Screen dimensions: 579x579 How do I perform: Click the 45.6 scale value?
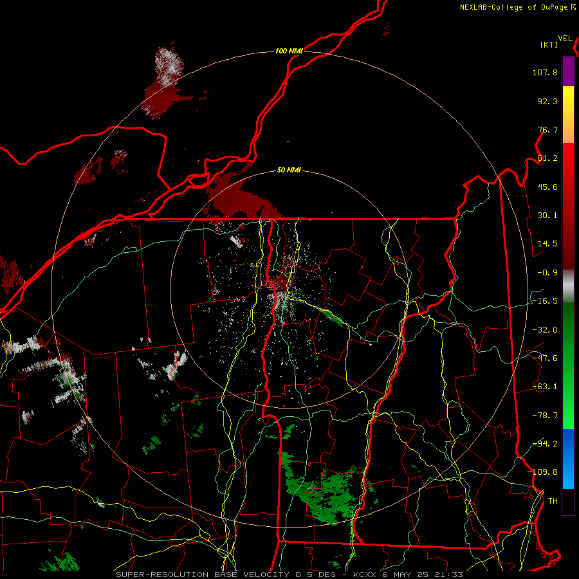coord(547,187)
